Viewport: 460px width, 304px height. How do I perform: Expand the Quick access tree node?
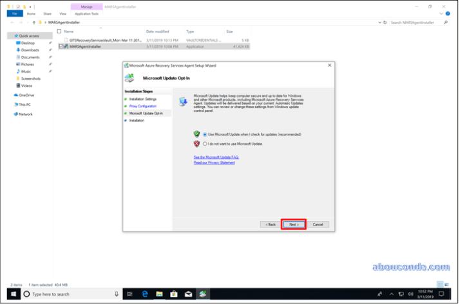tap(12, 36)
